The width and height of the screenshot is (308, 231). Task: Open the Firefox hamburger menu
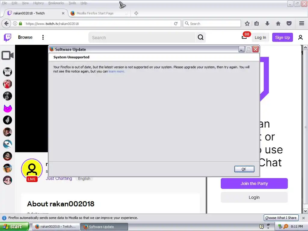tap(302, 23)
